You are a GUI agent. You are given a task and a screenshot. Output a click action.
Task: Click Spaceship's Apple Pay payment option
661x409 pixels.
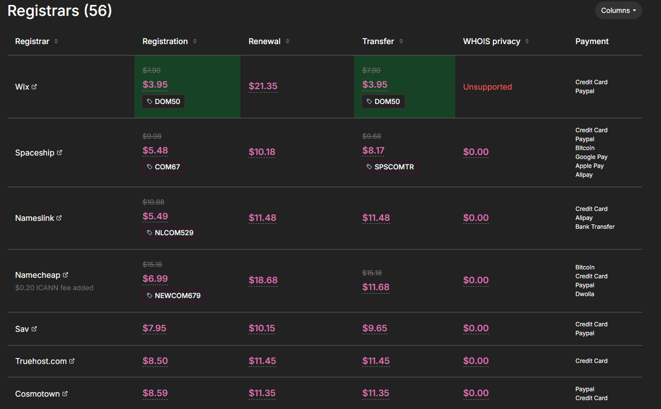click(590, 166)
